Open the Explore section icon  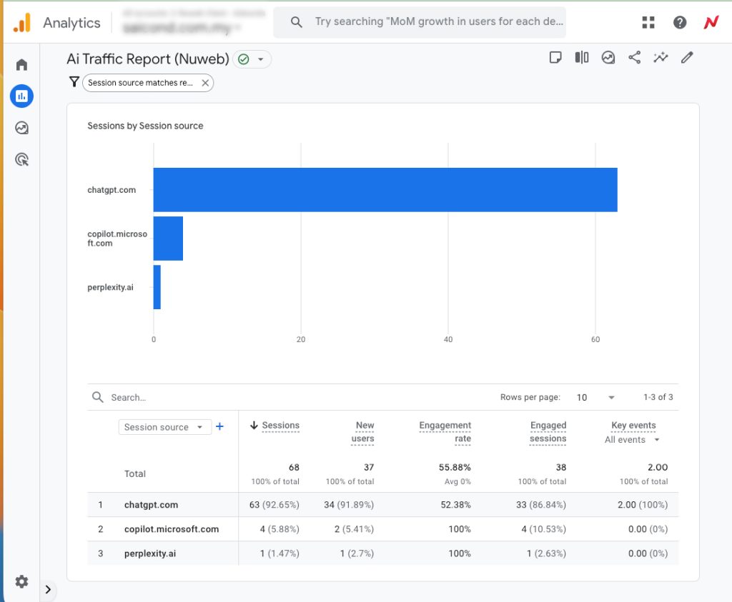21,128
